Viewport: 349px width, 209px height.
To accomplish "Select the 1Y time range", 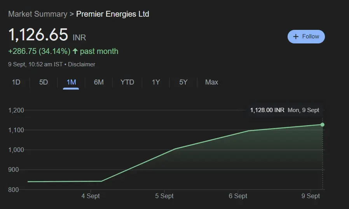I will click(x=156, y=82).
